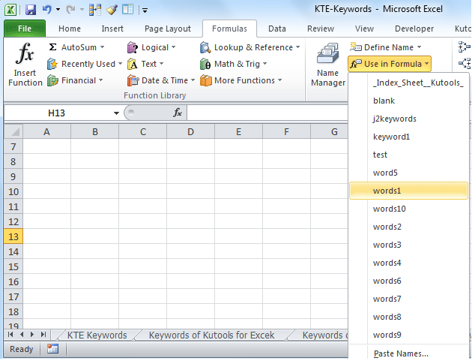Click the Date & Time calendar icon

[x=133, y=80]
